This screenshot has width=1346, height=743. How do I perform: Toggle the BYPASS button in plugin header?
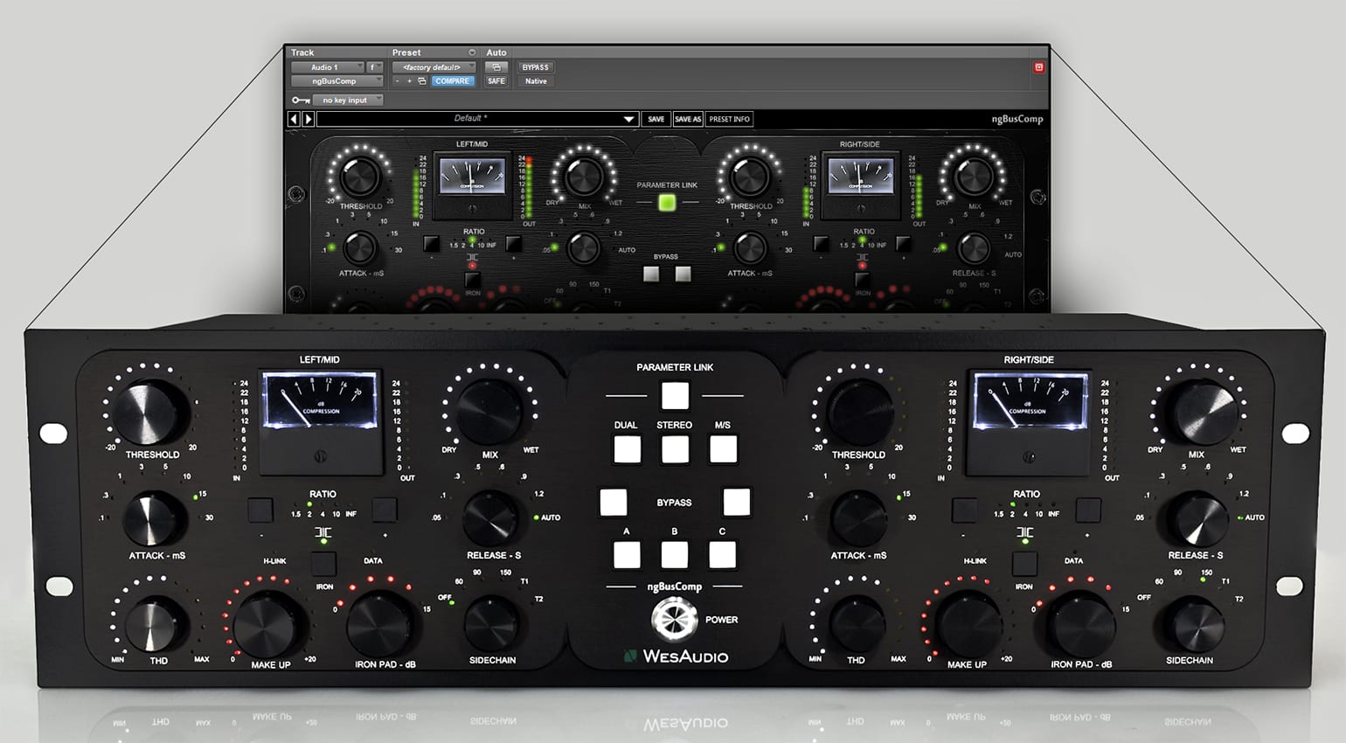click(x=535, y=67)
